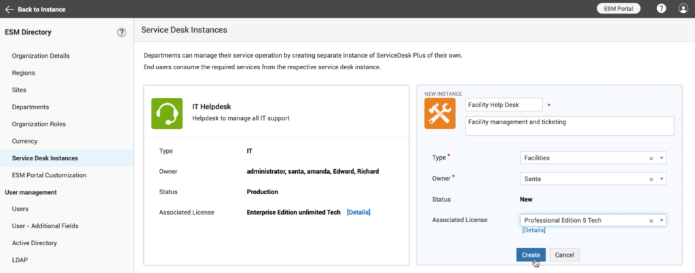The height and width of the screenshot is (273, 695).
Task: Open Organization Details in sidebar
Action: (x=41, y=56)
